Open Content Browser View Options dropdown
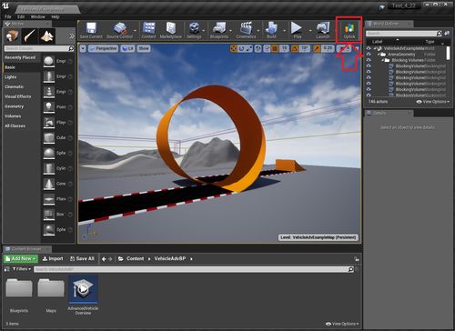455x331 pixels. (x=342, y=324)
